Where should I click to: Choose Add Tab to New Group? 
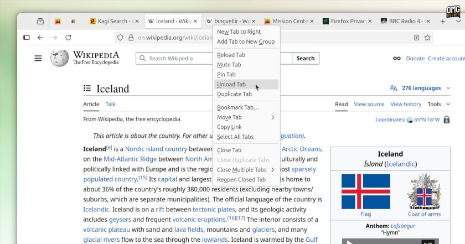[x=246, y=41]
